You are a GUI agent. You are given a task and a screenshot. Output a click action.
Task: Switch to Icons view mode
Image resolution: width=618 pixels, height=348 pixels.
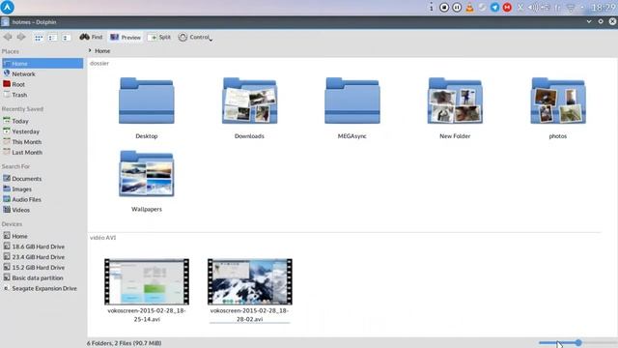39,38
